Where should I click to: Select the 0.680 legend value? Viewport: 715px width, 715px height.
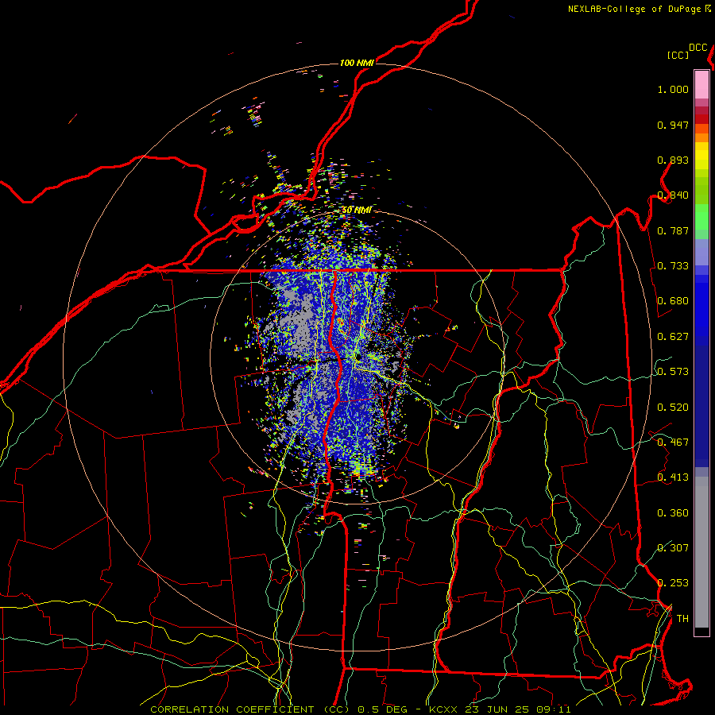(x=673, y=301)
